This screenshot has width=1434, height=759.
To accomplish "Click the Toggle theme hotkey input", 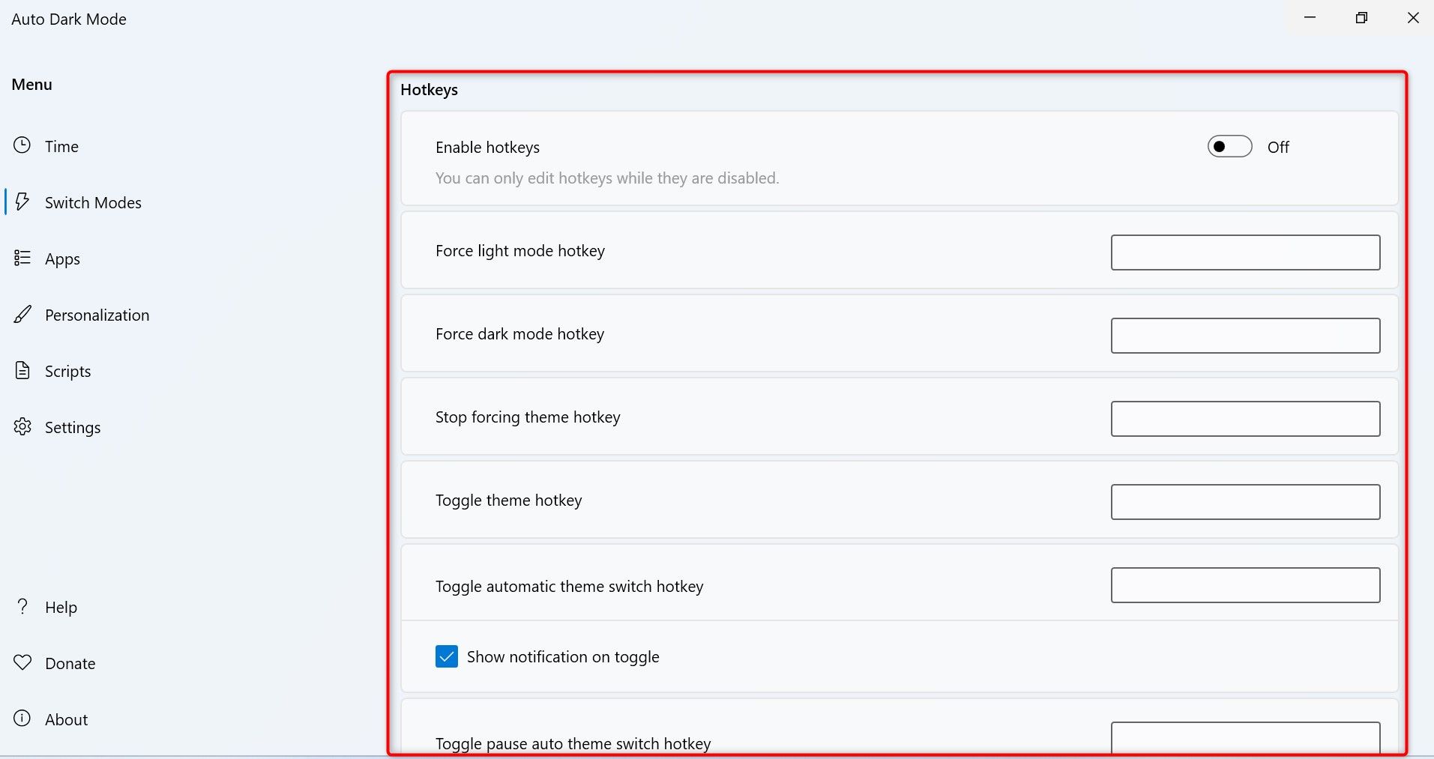I will pyautogui.click(x=1245, y=502).
